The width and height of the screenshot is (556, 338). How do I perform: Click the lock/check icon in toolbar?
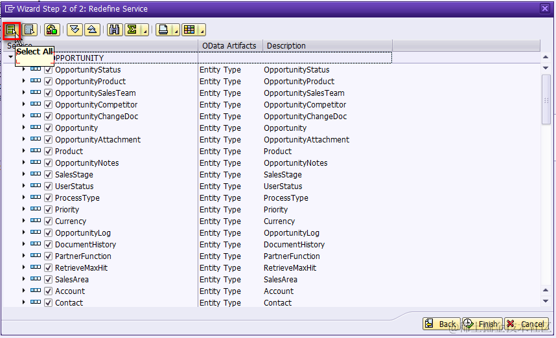(52, 30)
